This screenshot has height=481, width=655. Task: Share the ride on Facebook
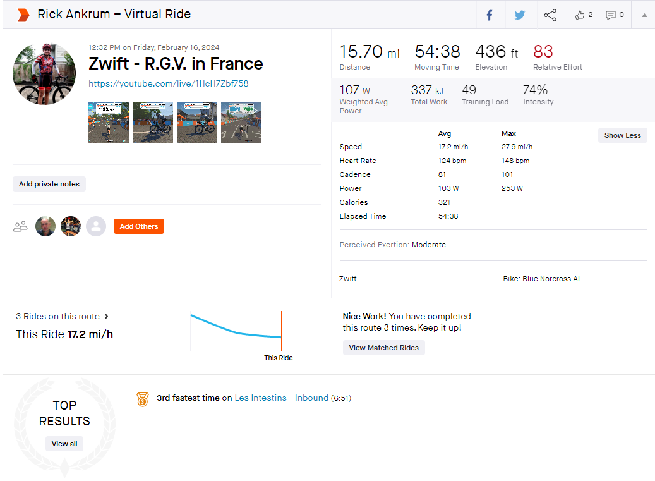point(489,15)
